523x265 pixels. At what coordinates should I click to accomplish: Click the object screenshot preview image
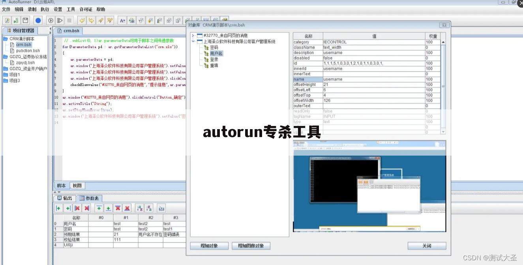[369, 186]
